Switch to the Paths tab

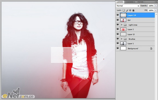click(x=140, y=2)
